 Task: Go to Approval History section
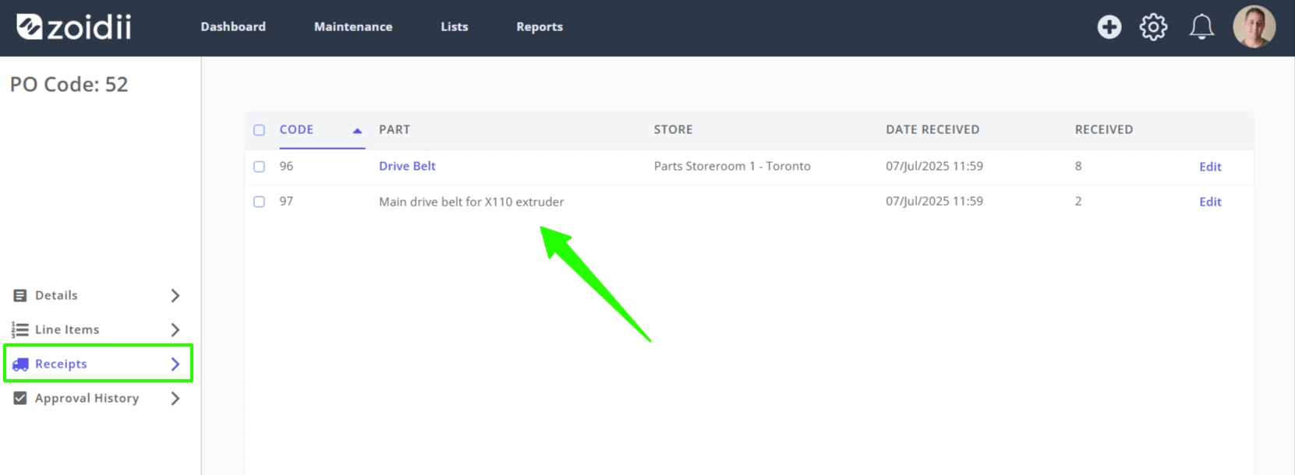pos(87,398)
